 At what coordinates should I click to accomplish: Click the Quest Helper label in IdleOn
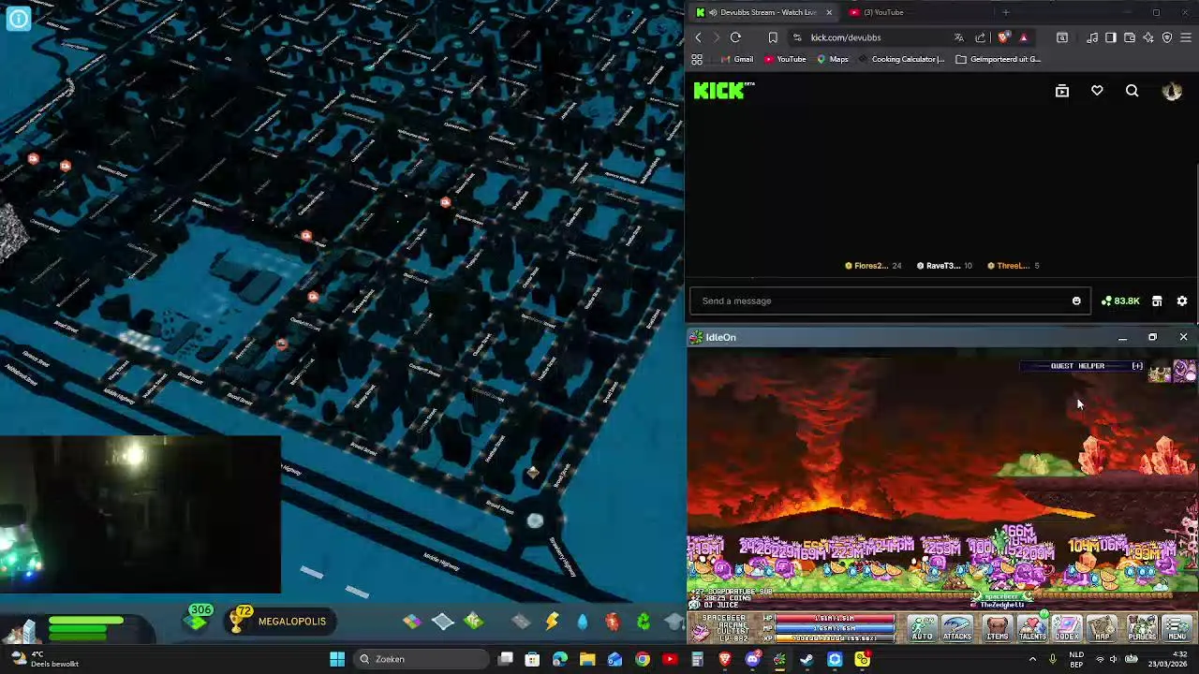[1077, 366]
